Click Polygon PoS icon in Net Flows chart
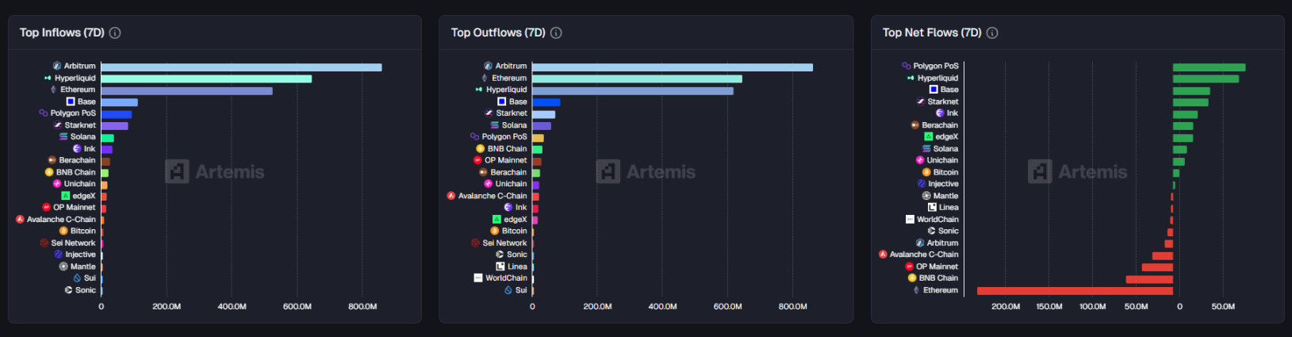Image resolution: width=1292 pixels, height=337 pixels. coord(907,66)
